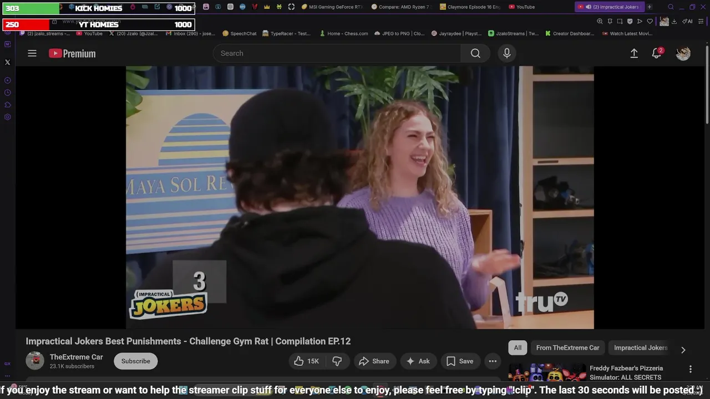Open Creator Dashboard bookmark

569,33
